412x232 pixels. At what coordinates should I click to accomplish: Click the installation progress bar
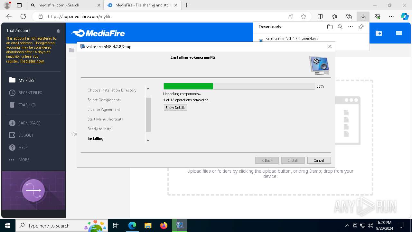[x=239, y=86]
